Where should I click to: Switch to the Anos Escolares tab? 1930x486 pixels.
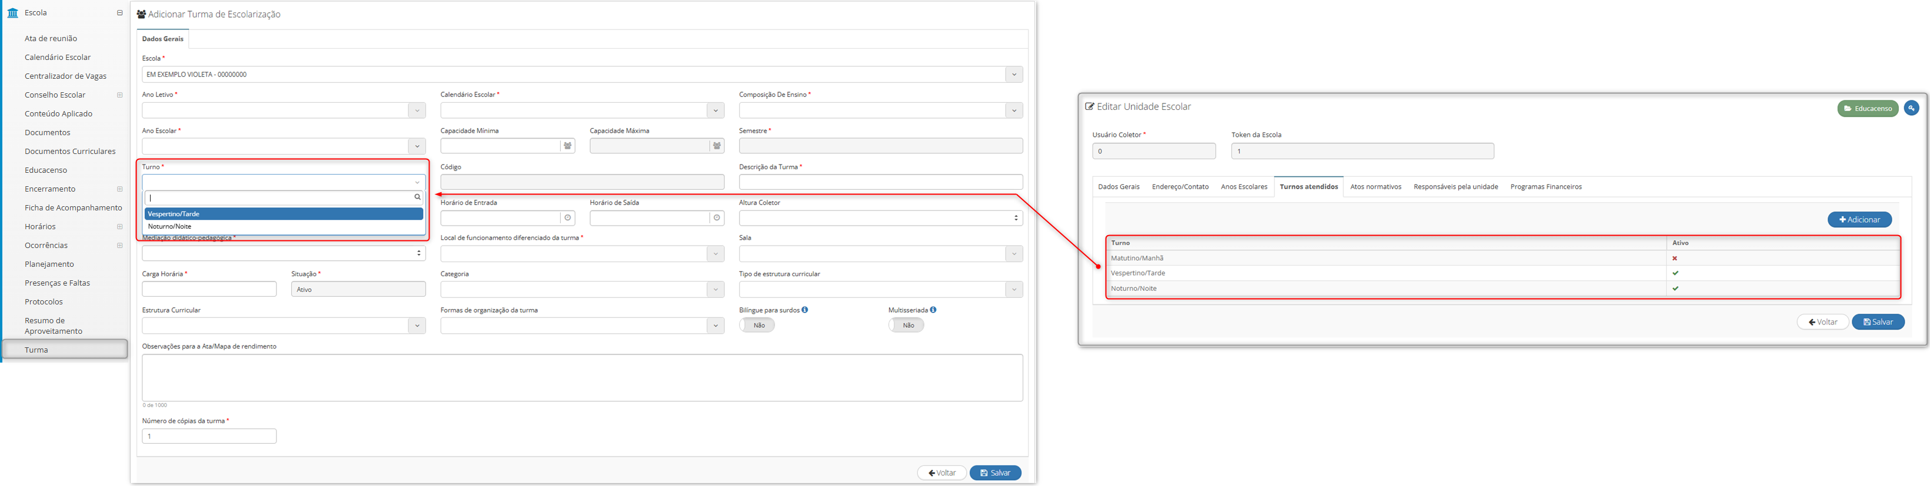(1244, 186)
